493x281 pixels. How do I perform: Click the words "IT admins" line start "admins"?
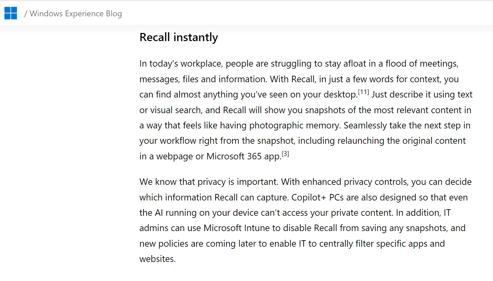pos(154,228)
